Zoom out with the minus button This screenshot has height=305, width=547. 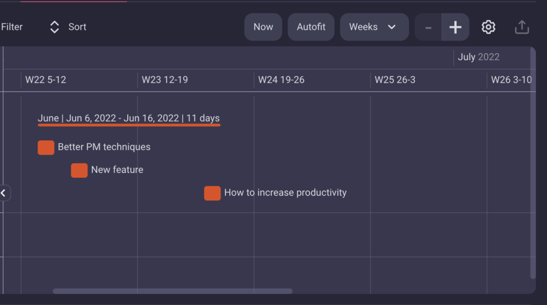point(428,27)
